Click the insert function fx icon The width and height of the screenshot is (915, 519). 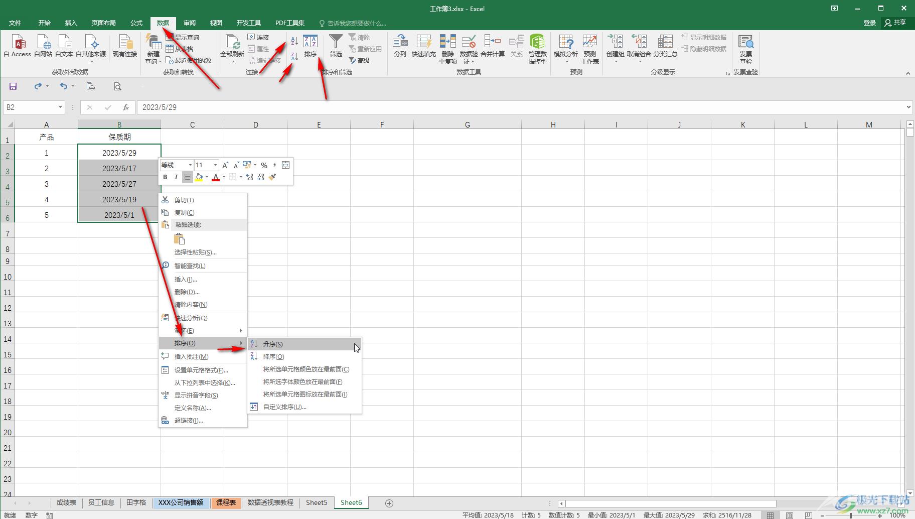126,107
